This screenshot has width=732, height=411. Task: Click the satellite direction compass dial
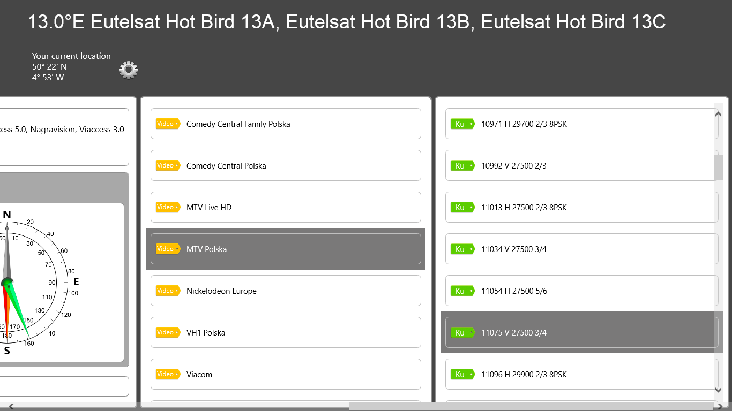[32, 282]
